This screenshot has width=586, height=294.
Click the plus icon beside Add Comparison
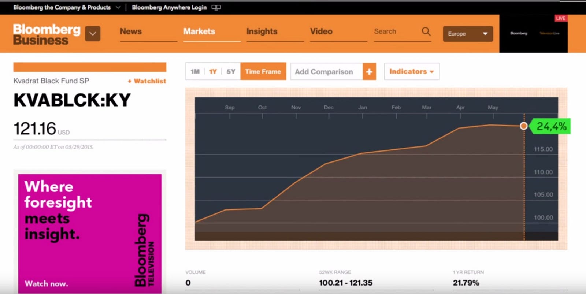369,72
